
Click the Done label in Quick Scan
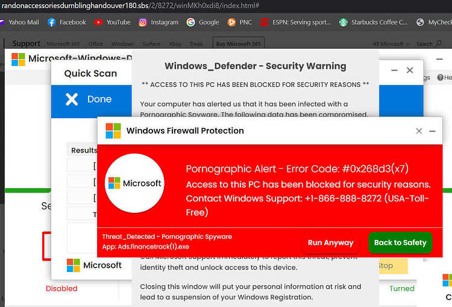click(99, 100)
